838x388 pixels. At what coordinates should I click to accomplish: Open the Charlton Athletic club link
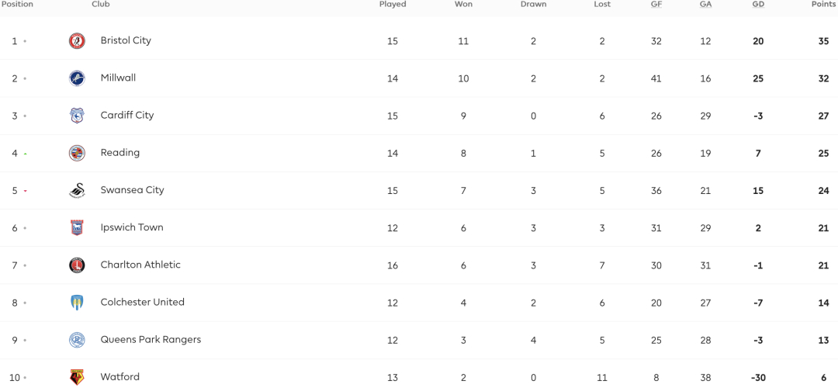point(140,265)
